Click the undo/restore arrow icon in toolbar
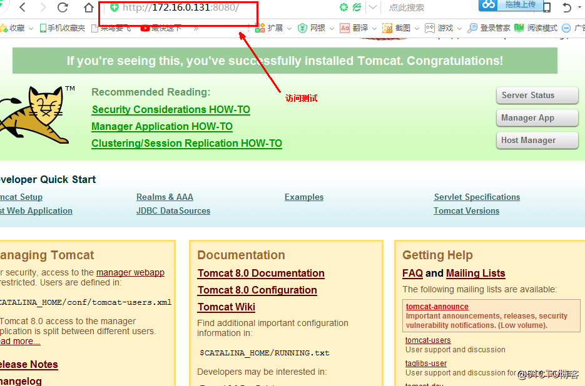The height and width of the screenshot is (386, 585). click(x=566, y=7)
